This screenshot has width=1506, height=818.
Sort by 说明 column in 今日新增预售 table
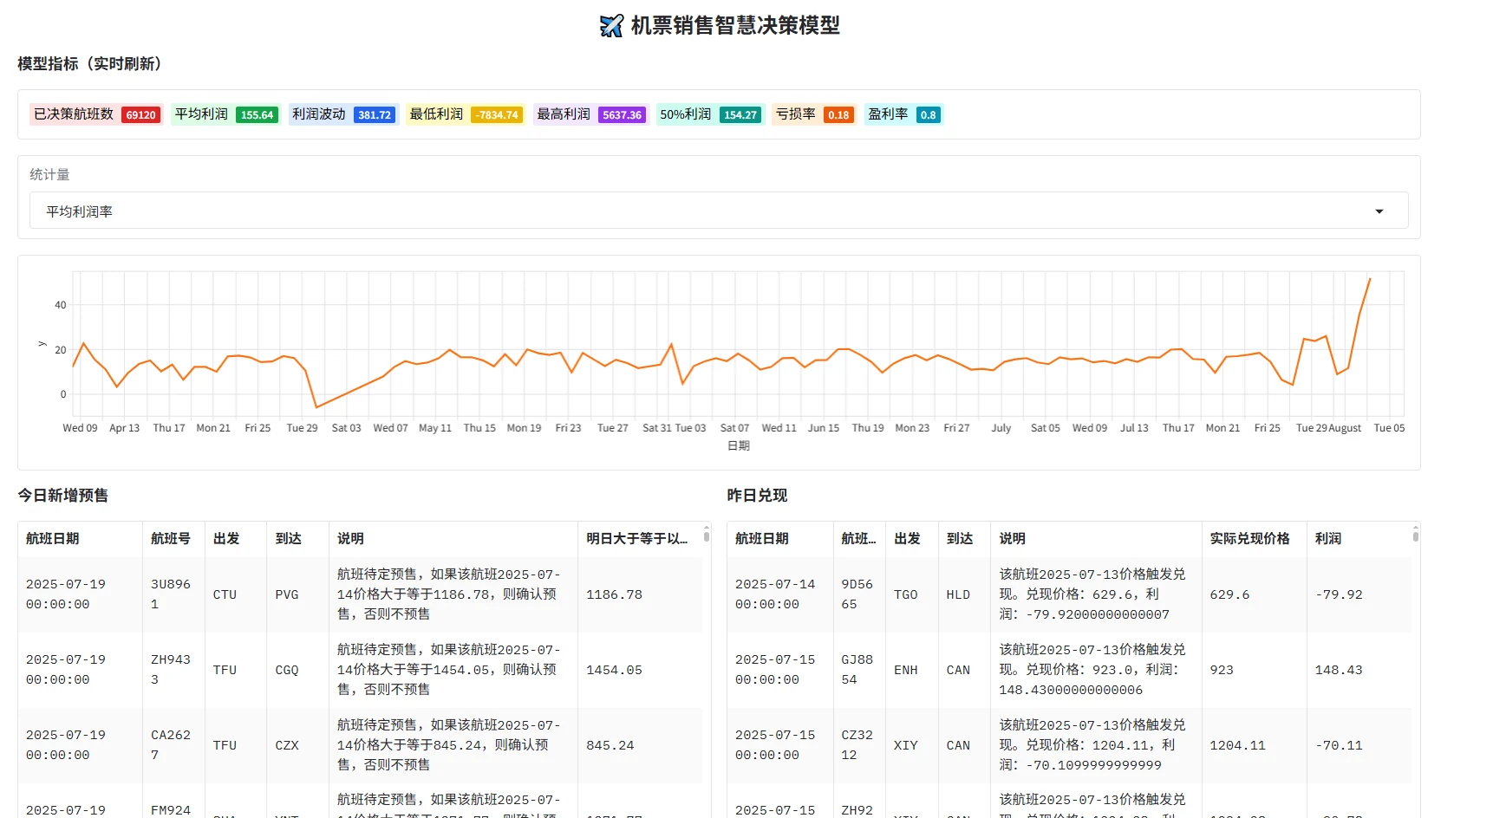[x=453, y=538]
